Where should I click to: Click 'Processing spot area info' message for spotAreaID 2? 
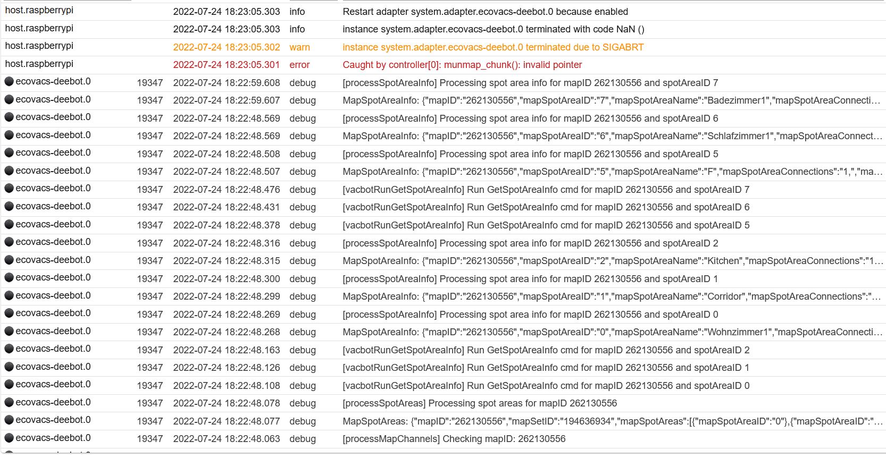pyautogui.click(x=530, y=243)
